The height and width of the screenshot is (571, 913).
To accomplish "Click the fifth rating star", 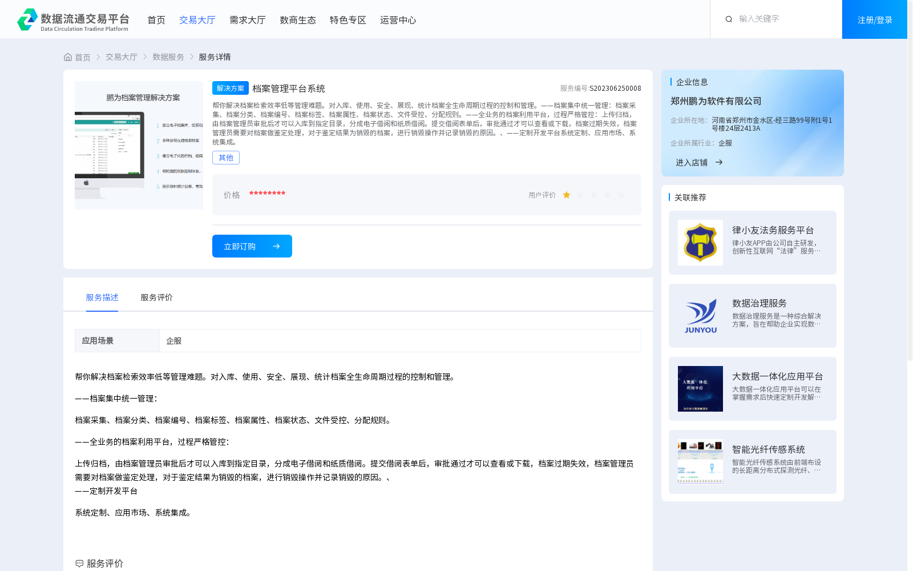I will pos(621,195).
